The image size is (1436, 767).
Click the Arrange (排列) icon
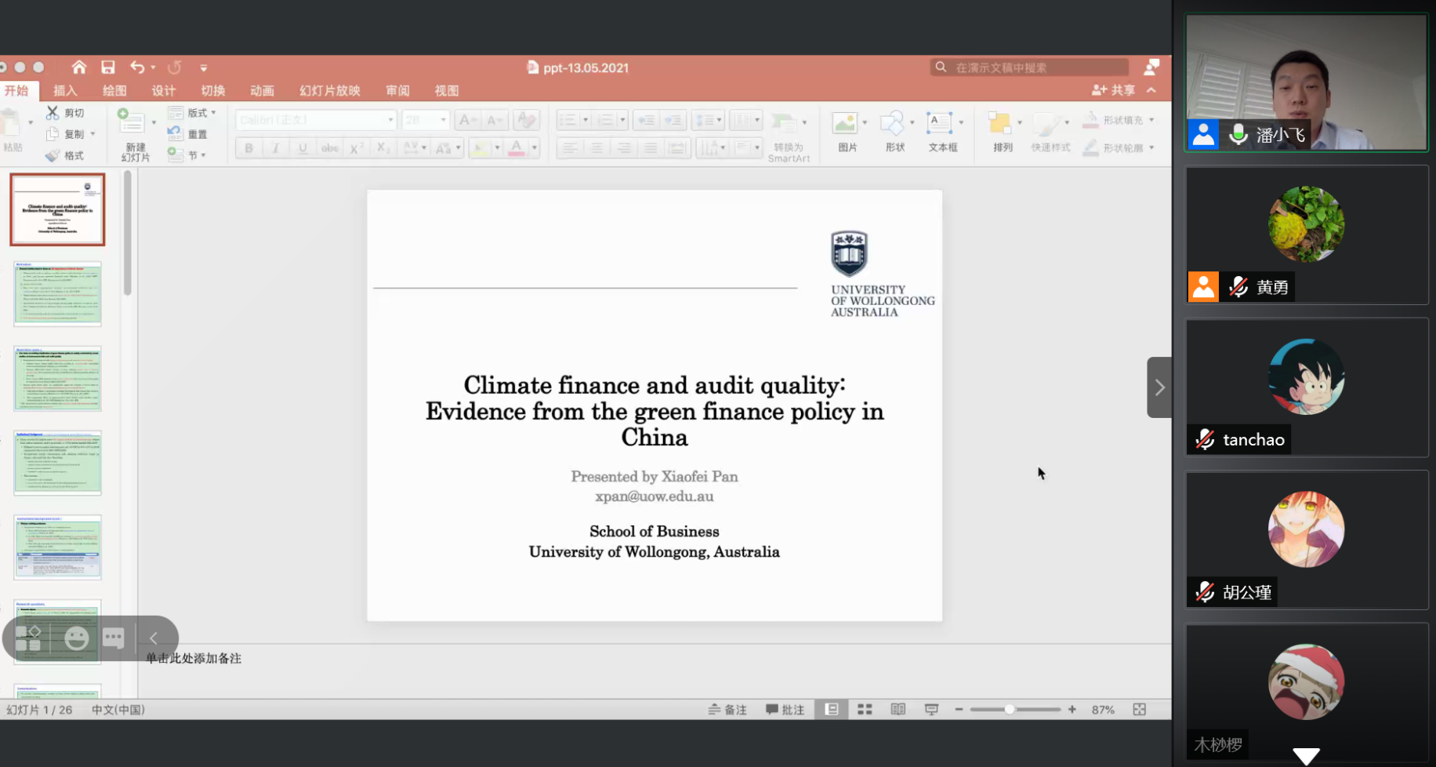(x=999, y=124)
